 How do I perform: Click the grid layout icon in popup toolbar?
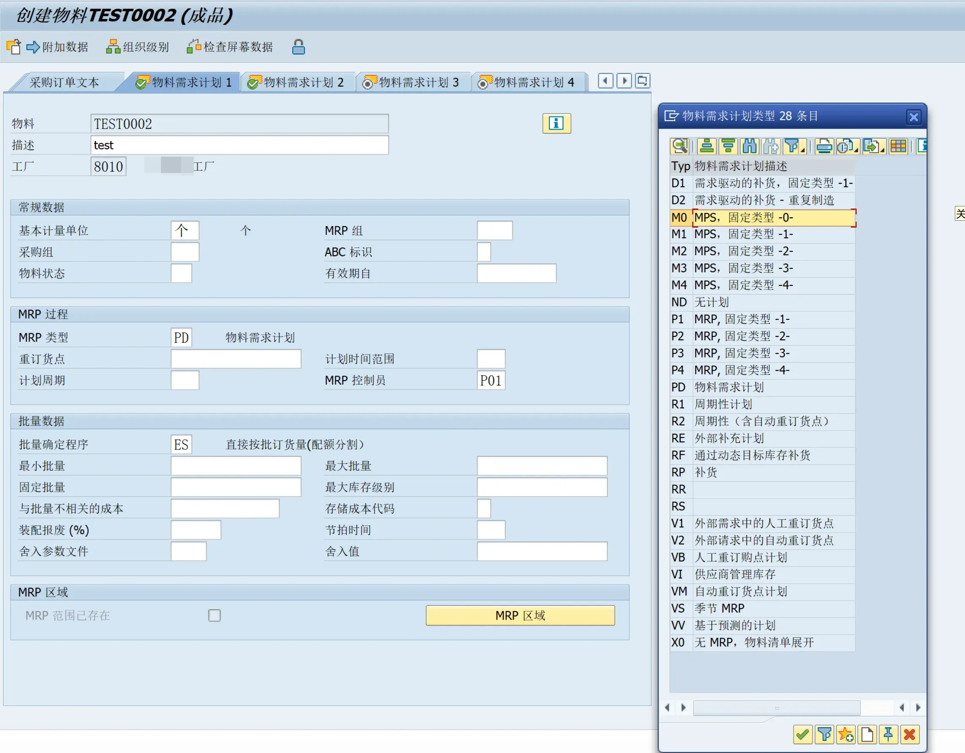pyautogui.click(x=898, y=146)
